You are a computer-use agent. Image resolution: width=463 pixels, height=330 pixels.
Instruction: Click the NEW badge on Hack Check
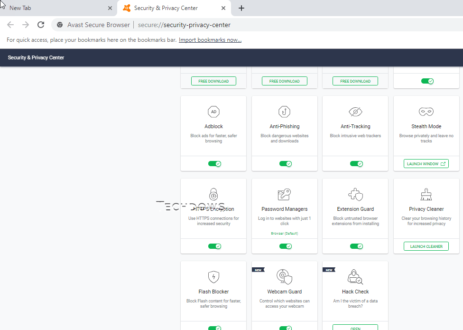click(329, 270)
